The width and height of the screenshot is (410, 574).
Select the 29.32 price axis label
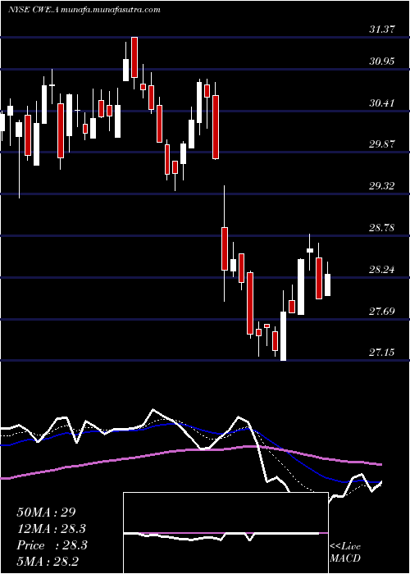(382, 186)
